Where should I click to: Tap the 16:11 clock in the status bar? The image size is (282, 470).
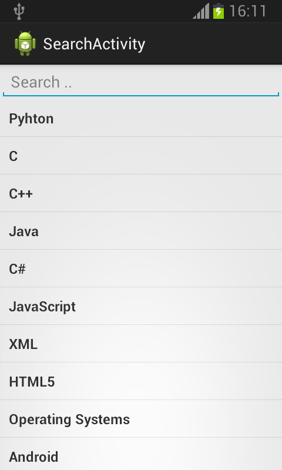click(248, 11)
